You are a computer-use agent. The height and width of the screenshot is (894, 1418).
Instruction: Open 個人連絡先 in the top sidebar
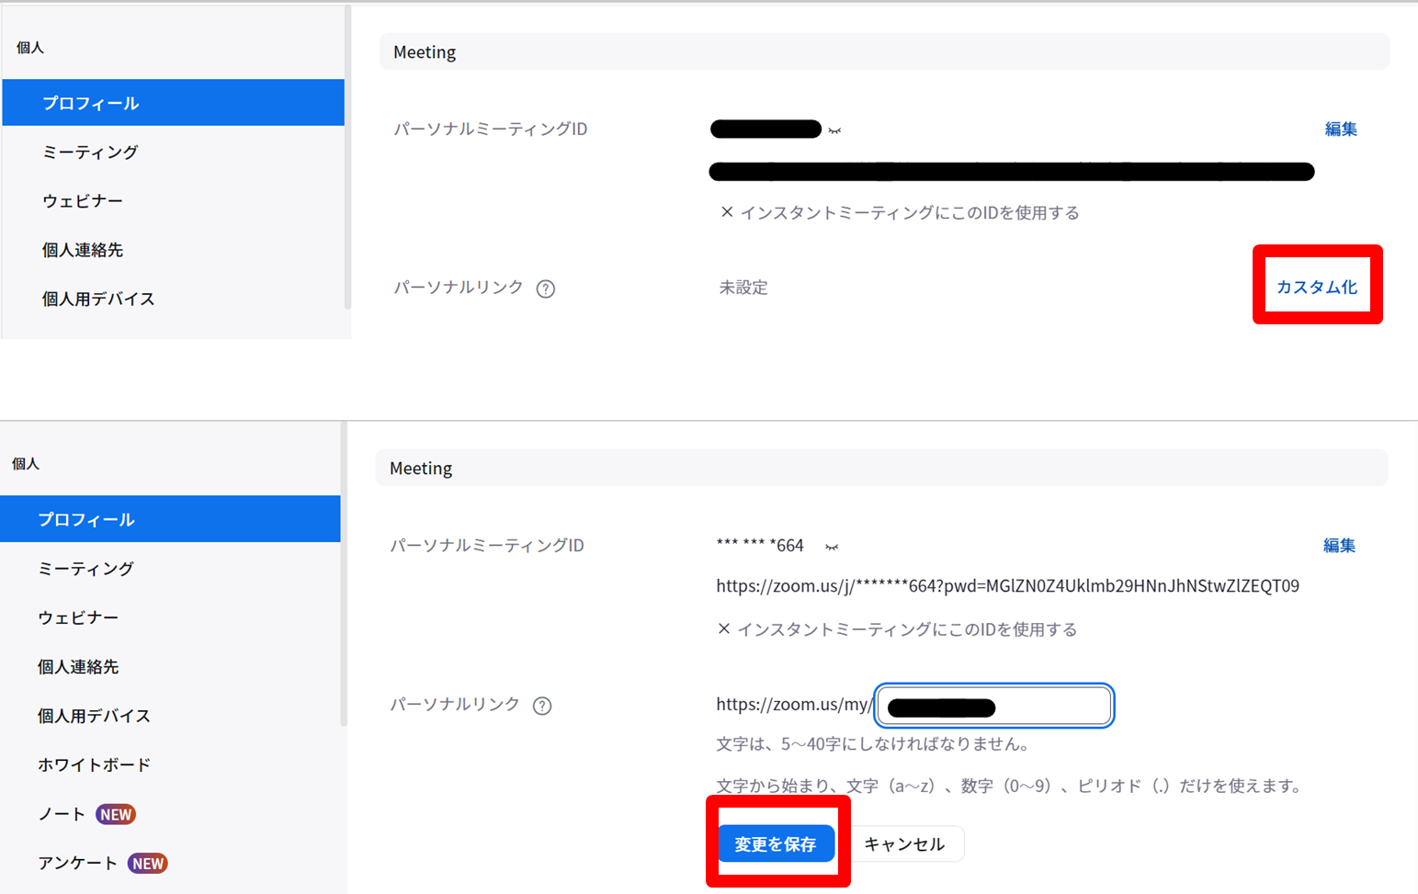click(x=83, y=249)
